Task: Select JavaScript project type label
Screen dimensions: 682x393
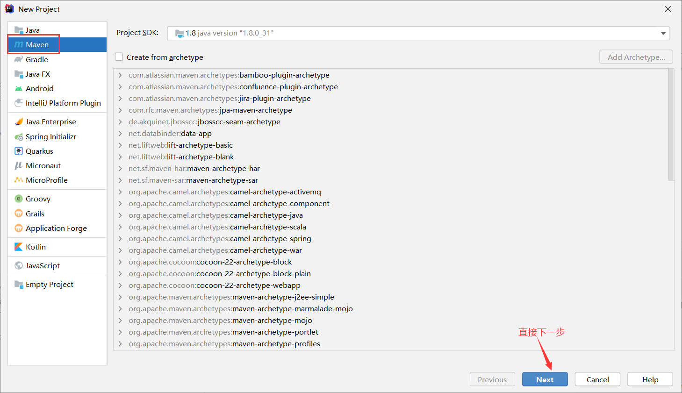Action: 43,265
